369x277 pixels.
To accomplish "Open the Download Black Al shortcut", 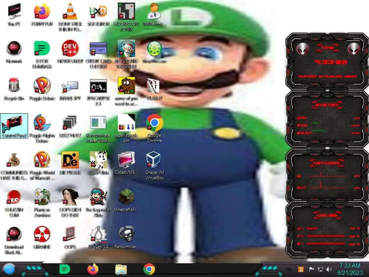I will click(x=14, y=240).
